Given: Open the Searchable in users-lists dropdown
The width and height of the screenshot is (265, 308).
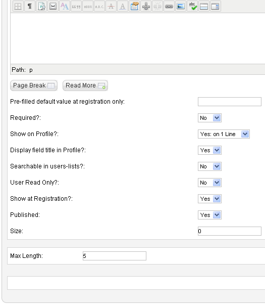Looking at the screenshot, I should [x=209, y=166].
